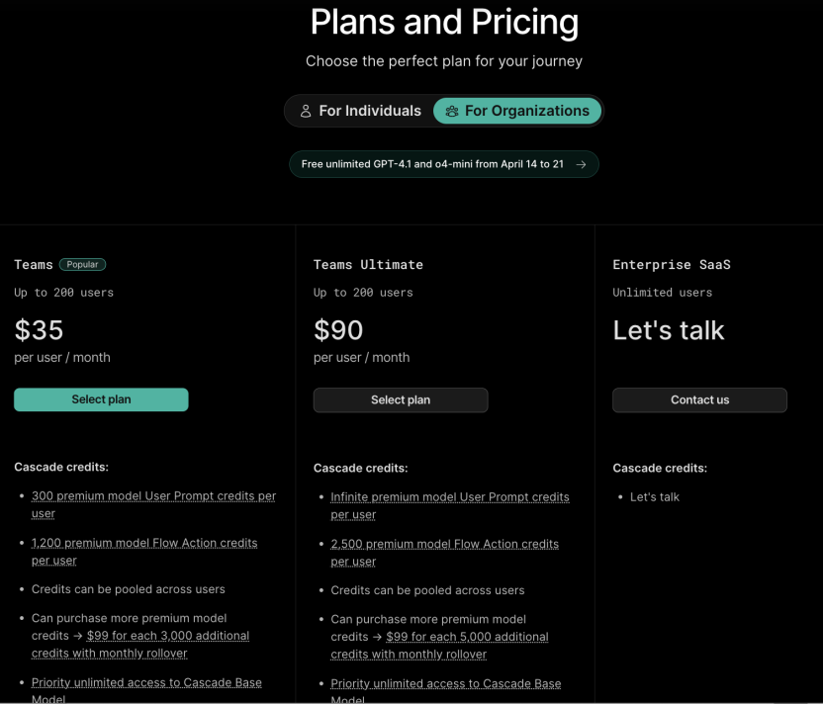
Task: Click Teams Priority unlimited access to Cascade link
Action: 147,682
